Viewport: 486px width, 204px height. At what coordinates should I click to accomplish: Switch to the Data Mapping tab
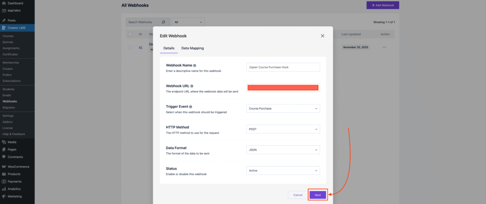(x=192, y=48)
